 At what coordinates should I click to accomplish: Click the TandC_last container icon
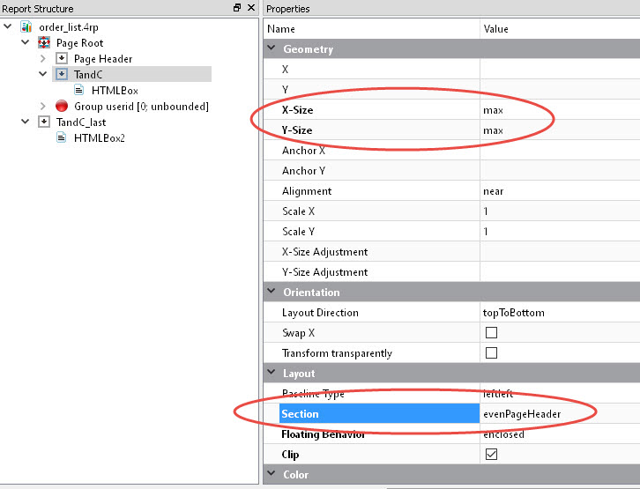click(44, 122)
